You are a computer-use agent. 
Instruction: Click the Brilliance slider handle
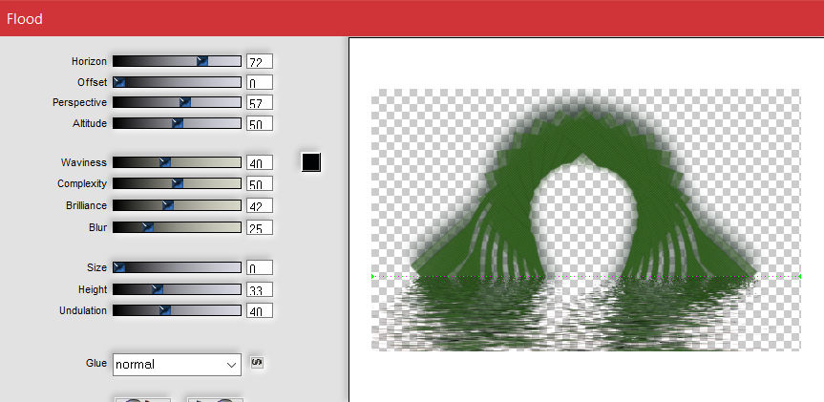click(x=168, y=204)
